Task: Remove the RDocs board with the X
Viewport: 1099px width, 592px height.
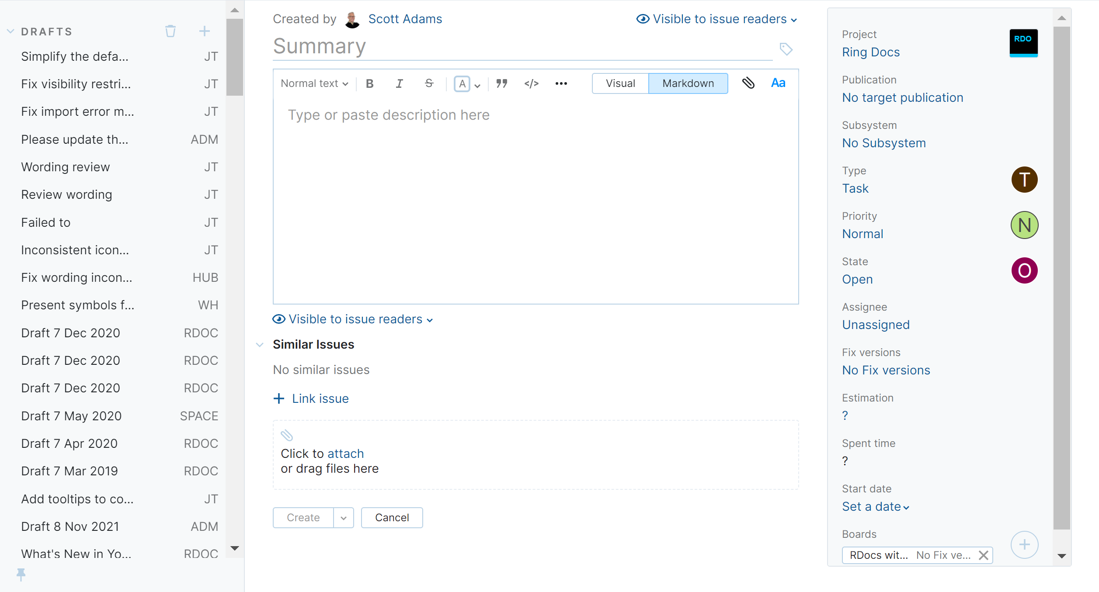Action: pos(984,555)
